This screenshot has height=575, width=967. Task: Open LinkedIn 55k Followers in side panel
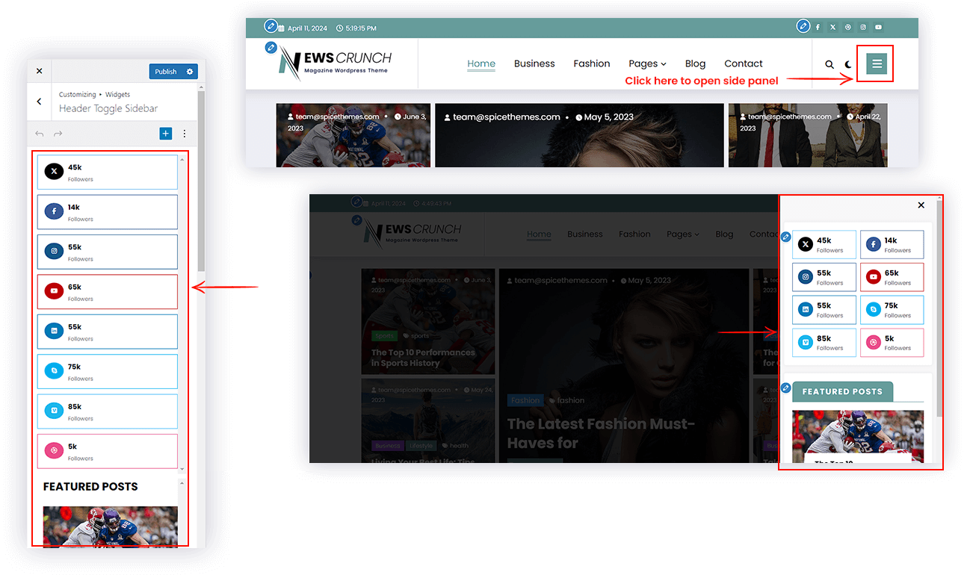click(x=824, y=310)
